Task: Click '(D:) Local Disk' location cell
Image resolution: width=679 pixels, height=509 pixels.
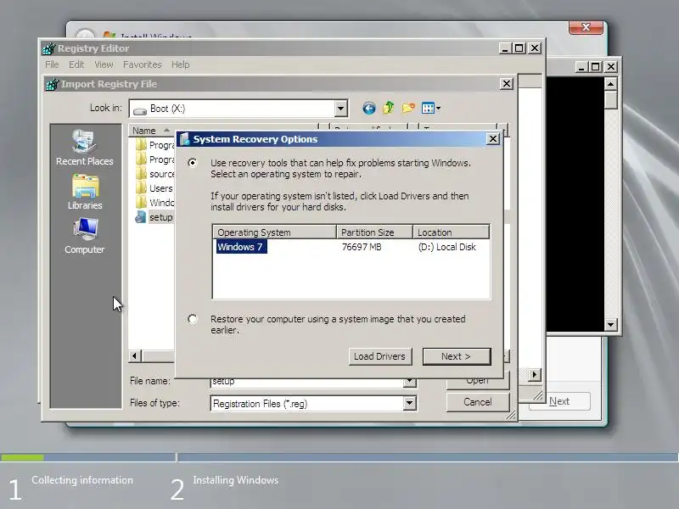Action: (x=447, y=247)
